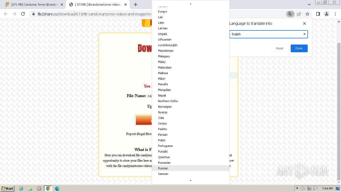Viewport: 341px width, 192px height.
Task: Select Kyrgyz from the language list
Action: 190,11
